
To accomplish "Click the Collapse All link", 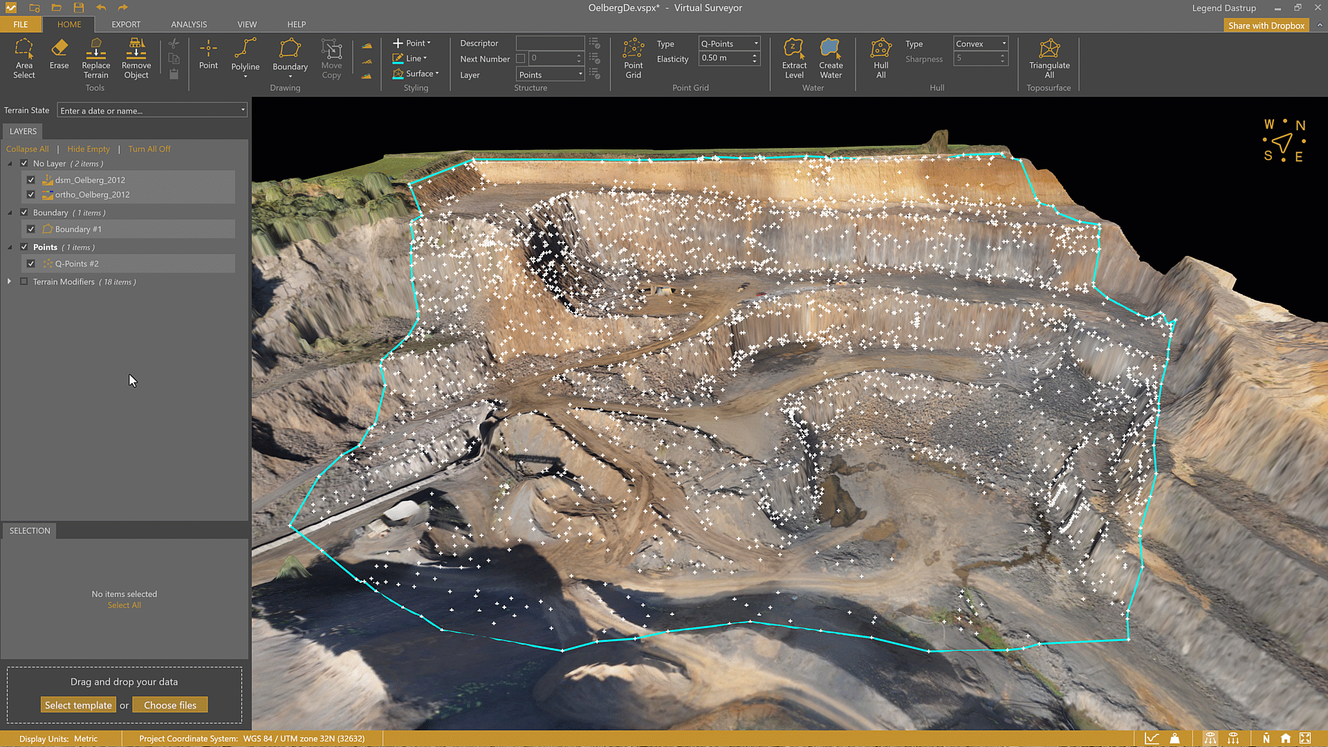I will (x=28, y=149).
